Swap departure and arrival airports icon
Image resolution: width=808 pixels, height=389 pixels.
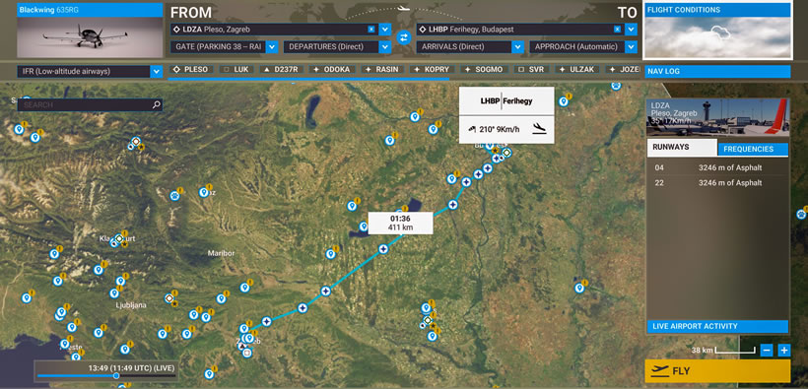click(x=404, y=37)
